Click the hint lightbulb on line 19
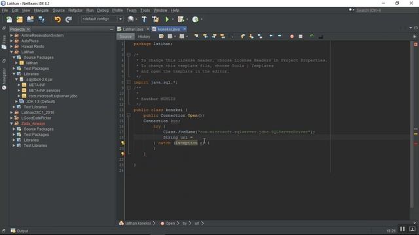This screenshot has height=235, width=419. [122, 143]
